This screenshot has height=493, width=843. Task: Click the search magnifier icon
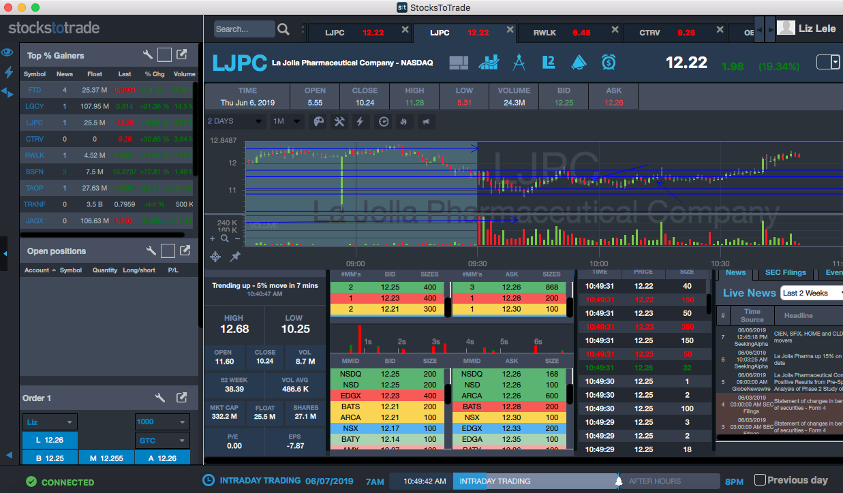pos(283,29)
